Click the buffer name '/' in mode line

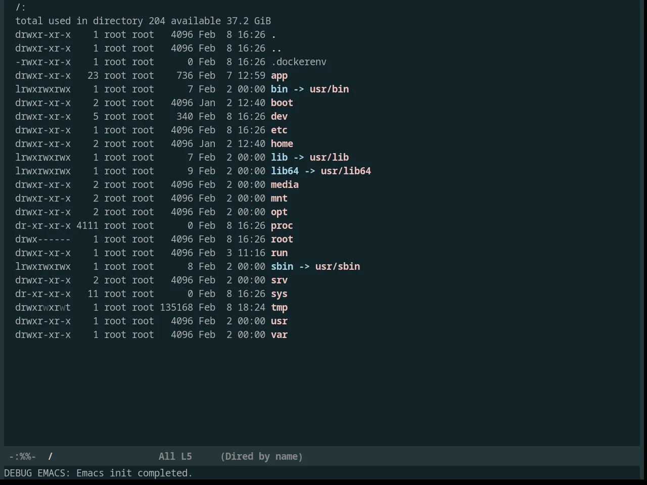coord(51,457)
